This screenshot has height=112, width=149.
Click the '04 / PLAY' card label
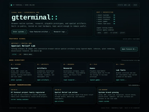pyautogui.click(x=94, y=64)
